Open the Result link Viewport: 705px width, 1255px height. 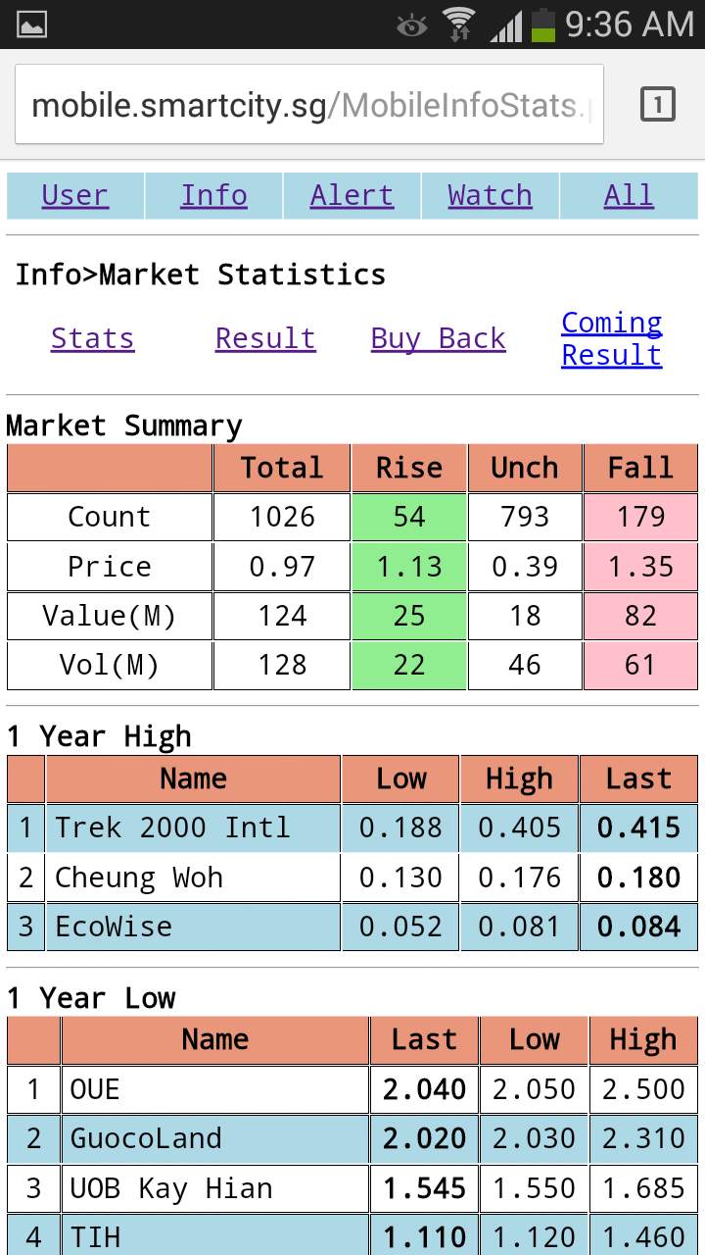265,339
